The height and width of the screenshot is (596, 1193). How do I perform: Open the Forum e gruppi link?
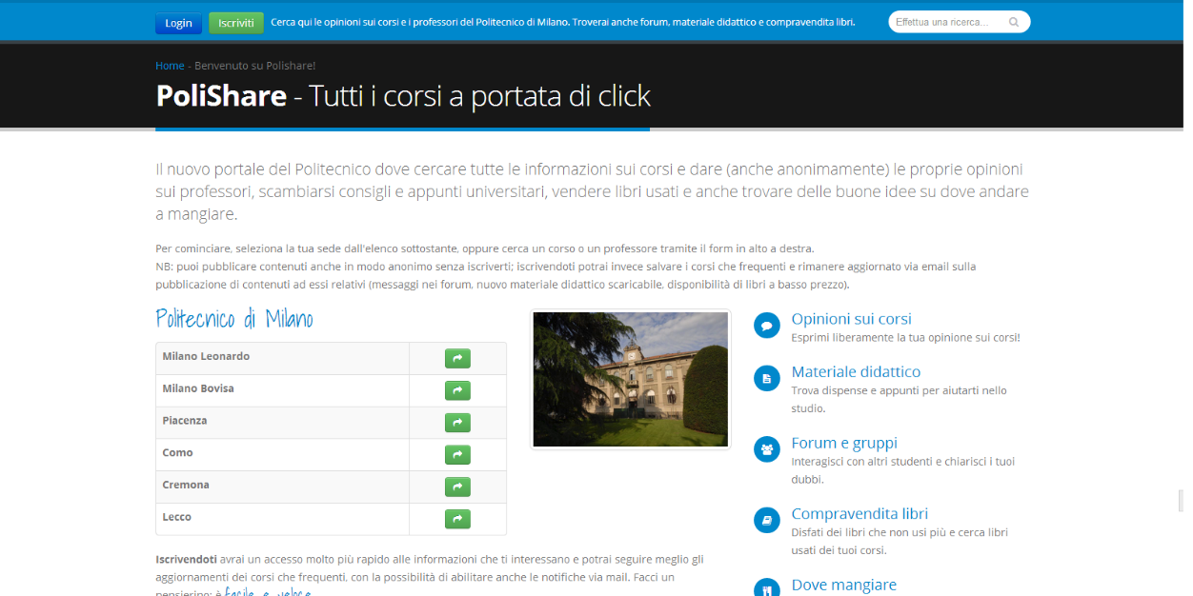tap(844, 443)
